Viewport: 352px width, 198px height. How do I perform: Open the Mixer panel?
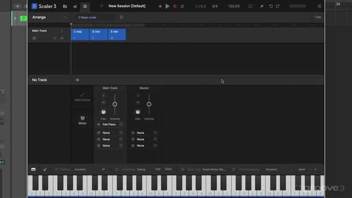pyautogui.click(x=82, y=120)
